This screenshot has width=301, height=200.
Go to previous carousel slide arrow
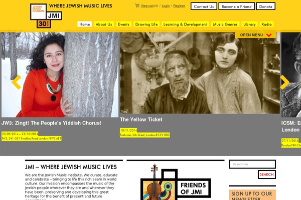click(17, 82)
